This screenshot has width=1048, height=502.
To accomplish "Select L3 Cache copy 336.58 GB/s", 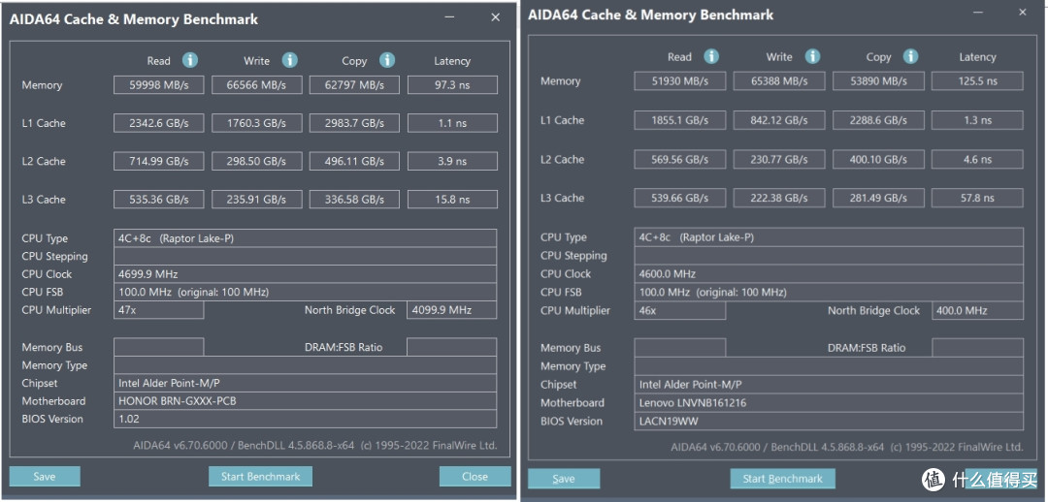I will (x=354, y=200).
